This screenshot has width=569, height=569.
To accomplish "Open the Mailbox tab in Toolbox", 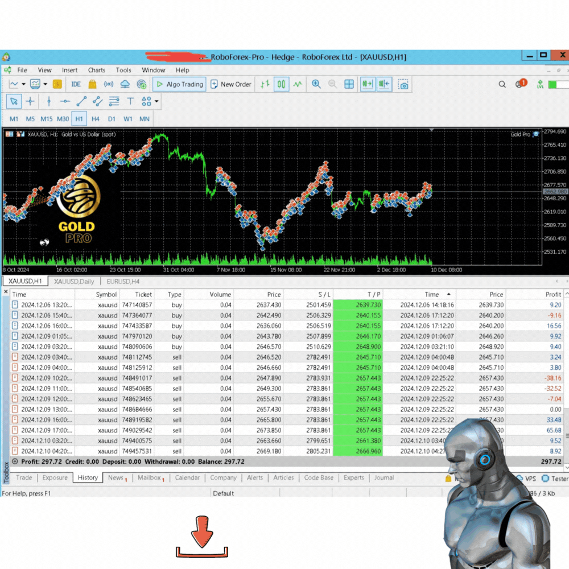I will pyautogui.click(x=151, y=477).
